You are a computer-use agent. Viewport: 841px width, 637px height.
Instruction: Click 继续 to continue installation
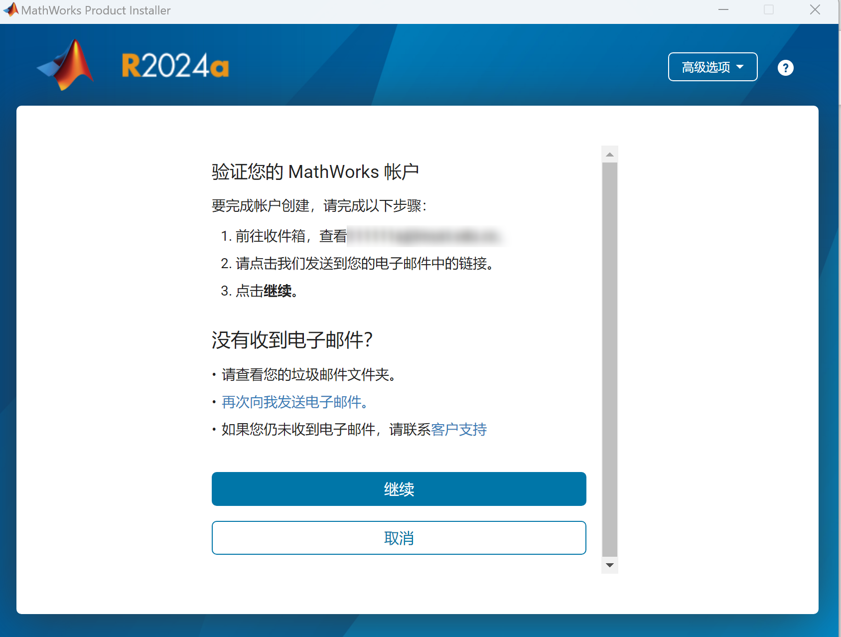pyautogui.click(x=399, y=489)
